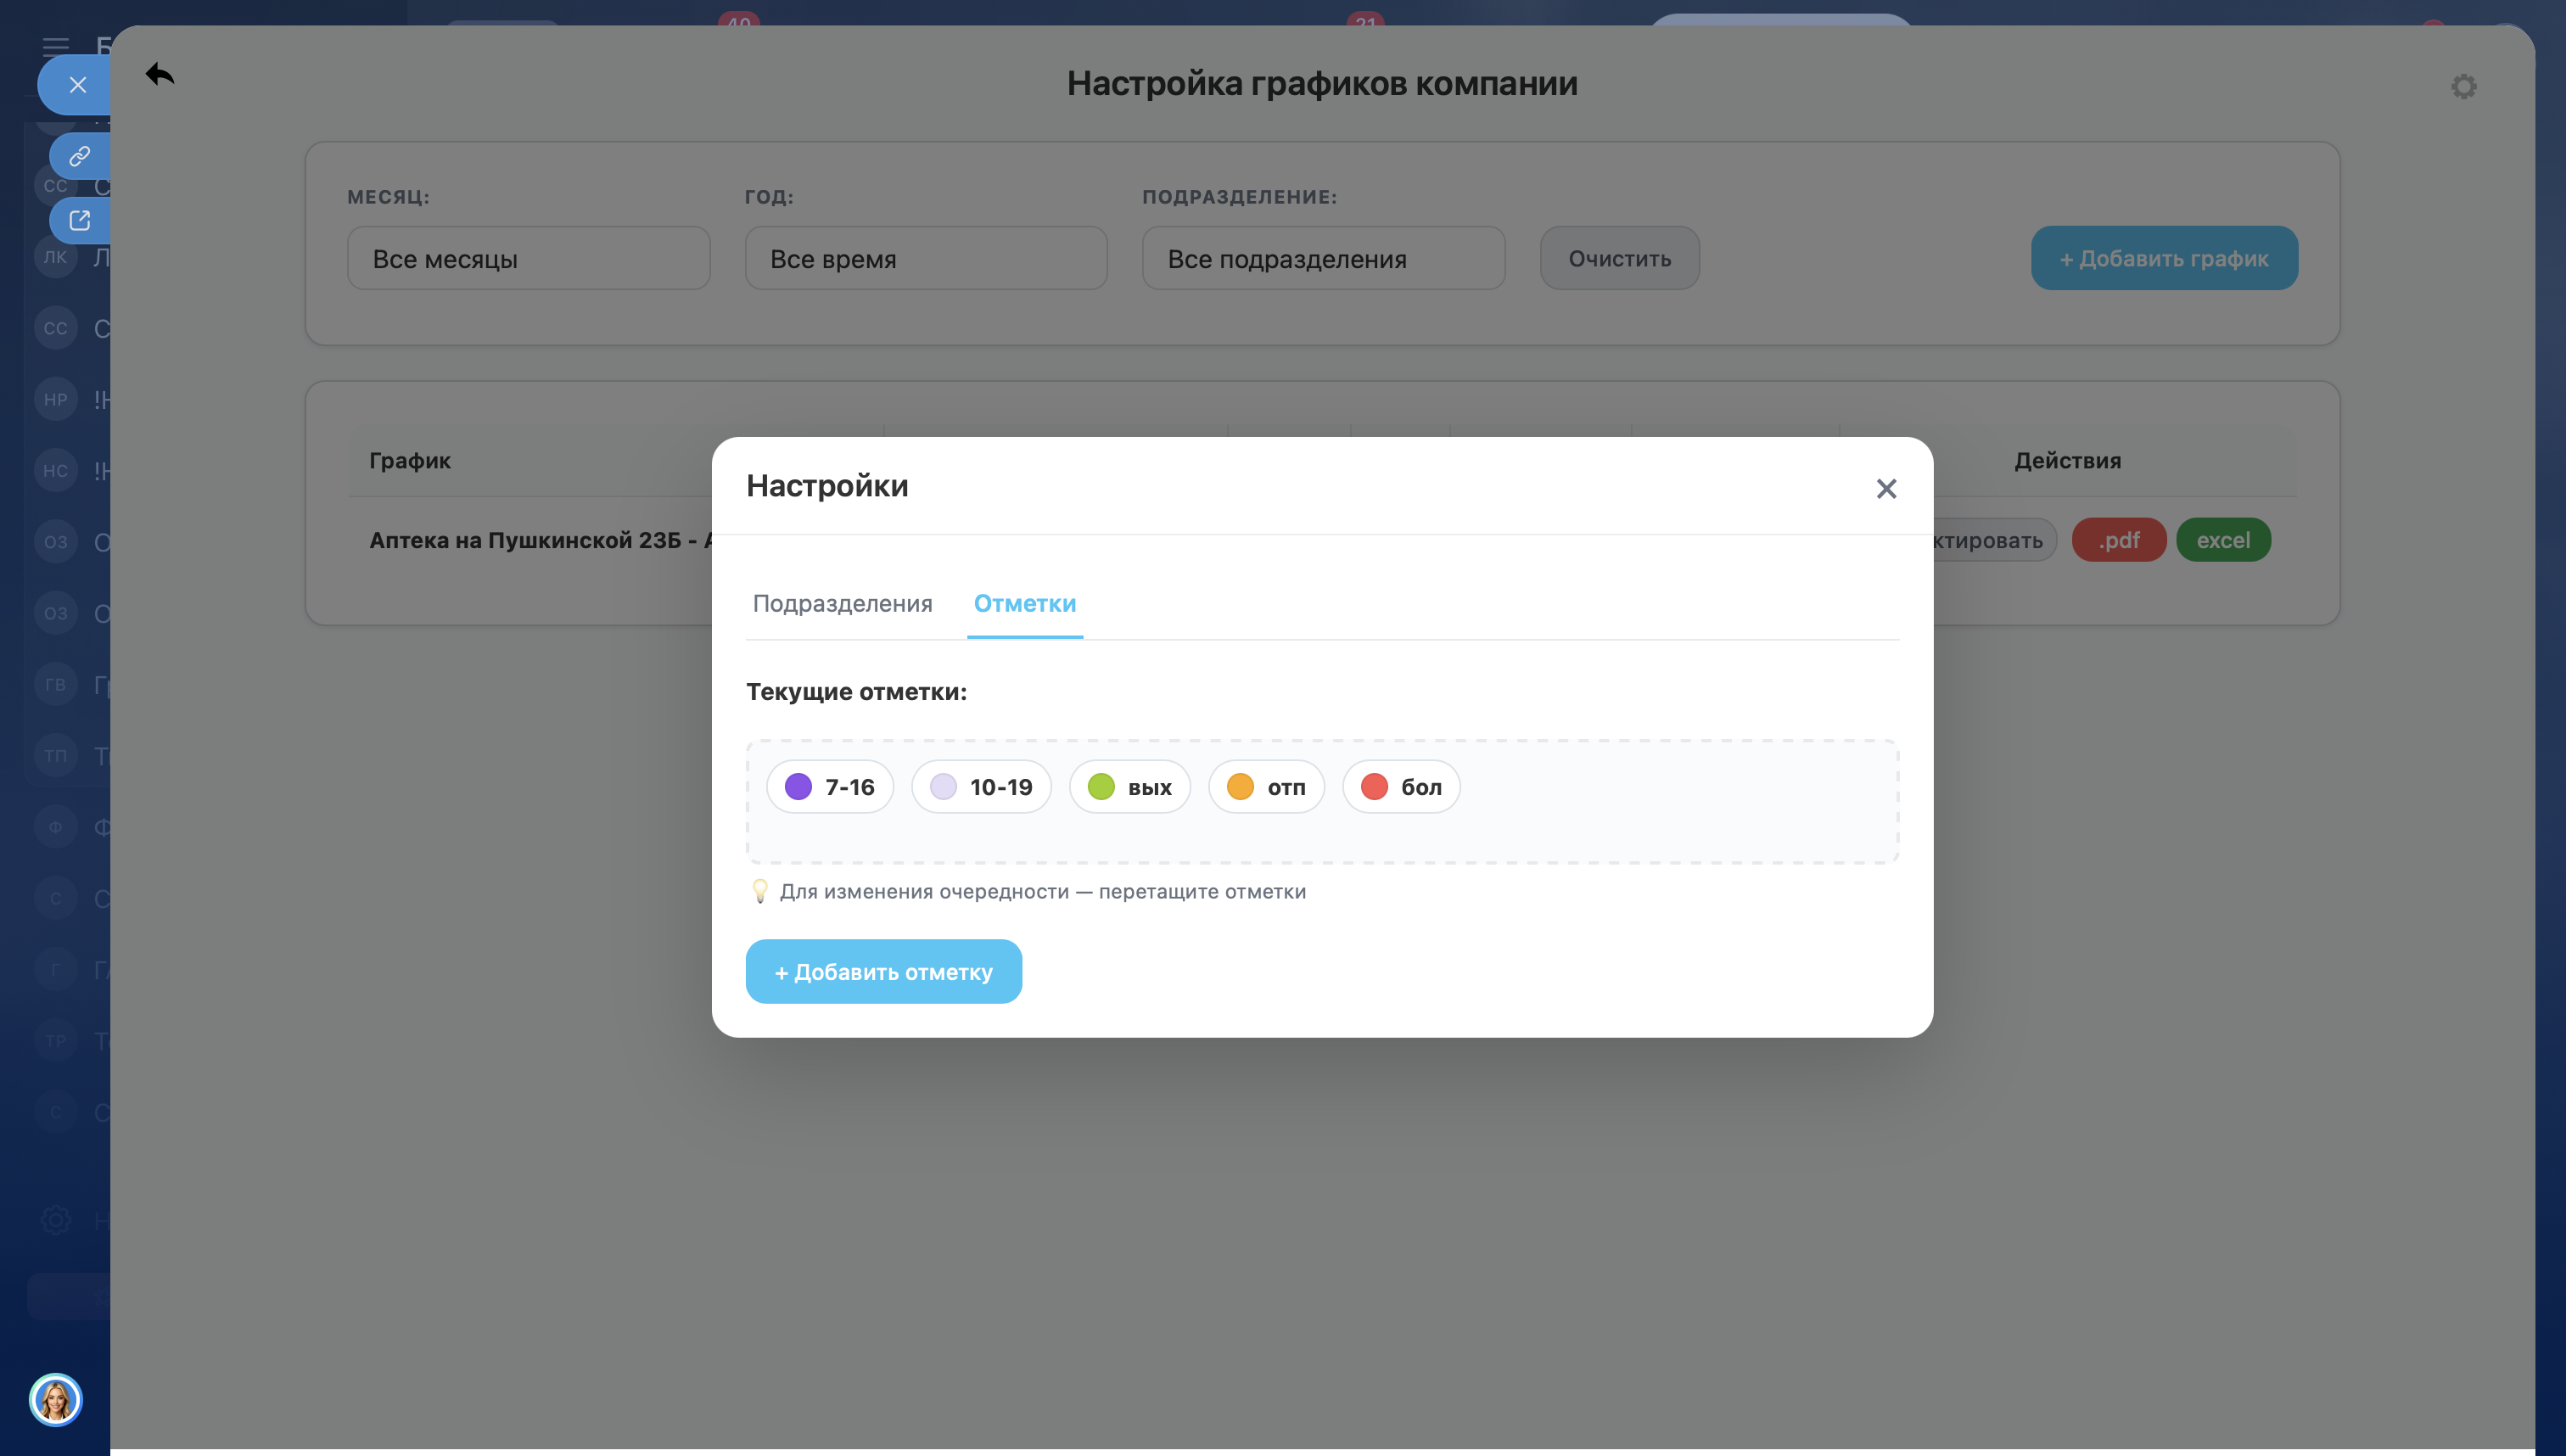The width and height of the screenshot is (2566, 1456).
Task: Open the Год dropdown 'Все время'
Action: 925,259
